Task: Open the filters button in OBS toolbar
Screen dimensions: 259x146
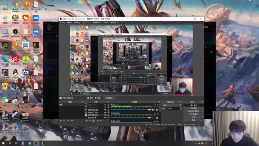Action: 98,98
